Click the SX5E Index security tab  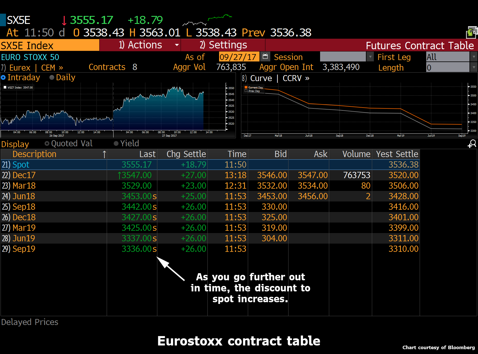click(x=50, y=46)
